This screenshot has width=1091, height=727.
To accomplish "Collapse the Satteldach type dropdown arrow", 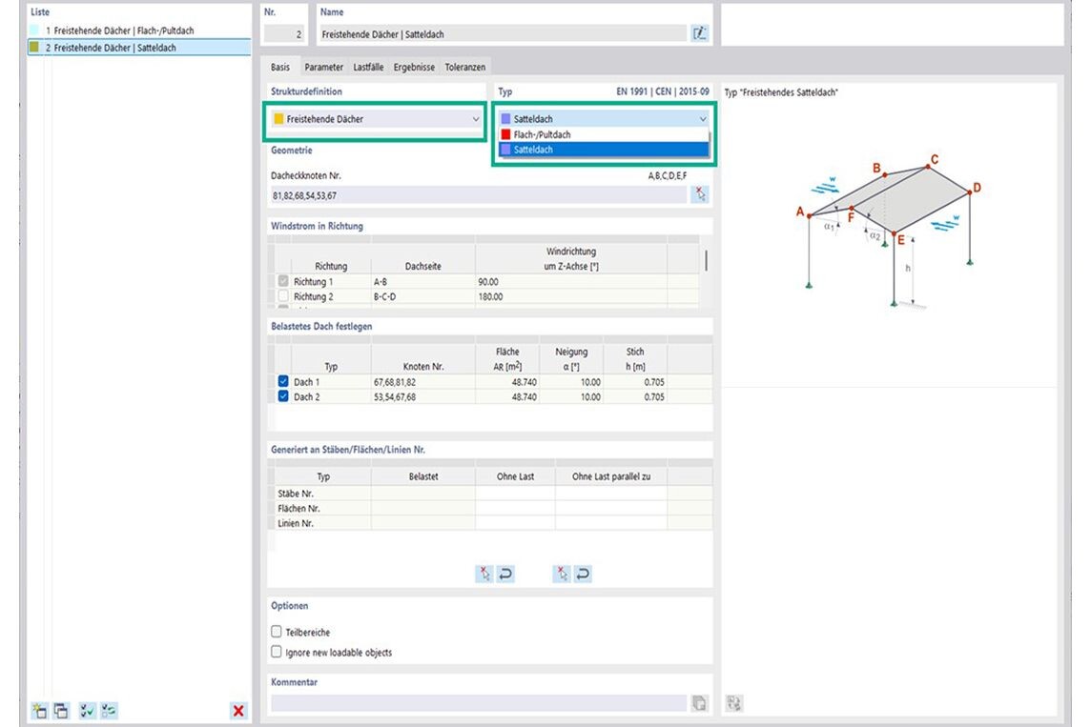I will tap(703, 119).
